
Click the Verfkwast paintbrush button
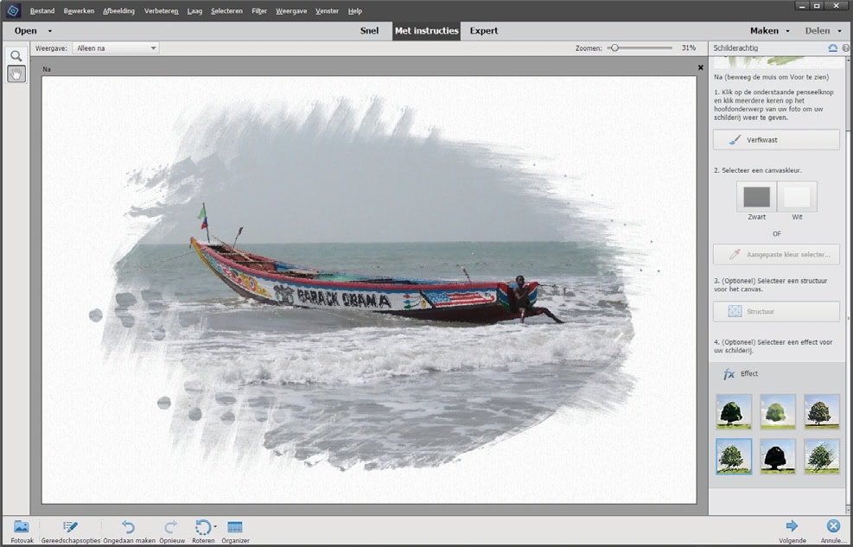point(775,139)
